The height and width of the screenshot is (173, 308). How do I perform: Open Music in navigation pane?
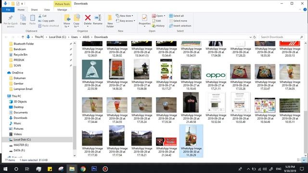click(x=17, y=124)
